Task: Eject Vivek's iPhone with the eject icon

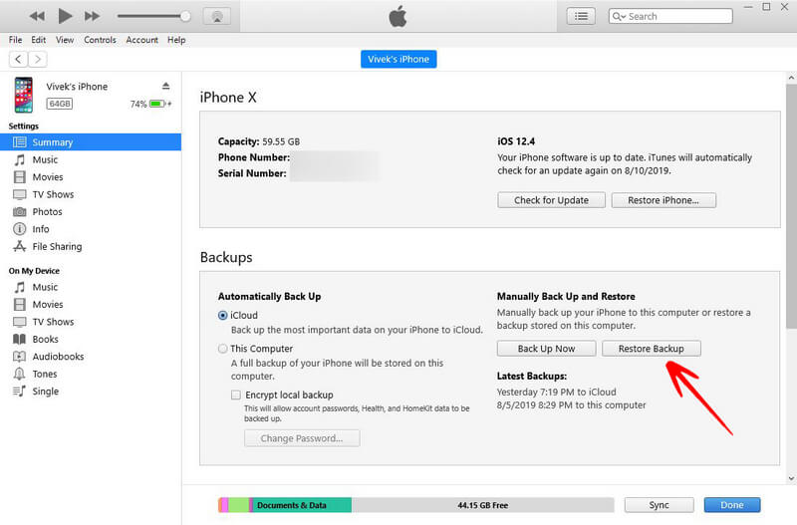Action: (165, 86)
